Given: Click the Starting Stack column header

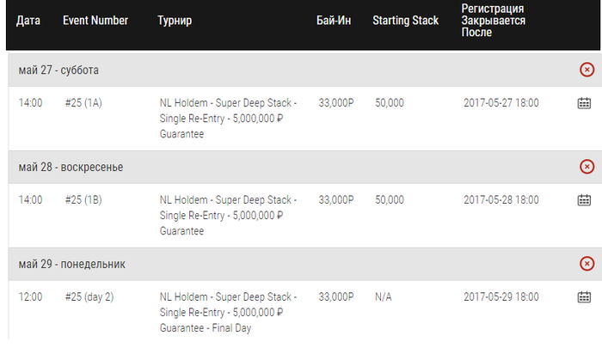Looking at the screenshot, I should pyautogui.click(x=405, y=20).
